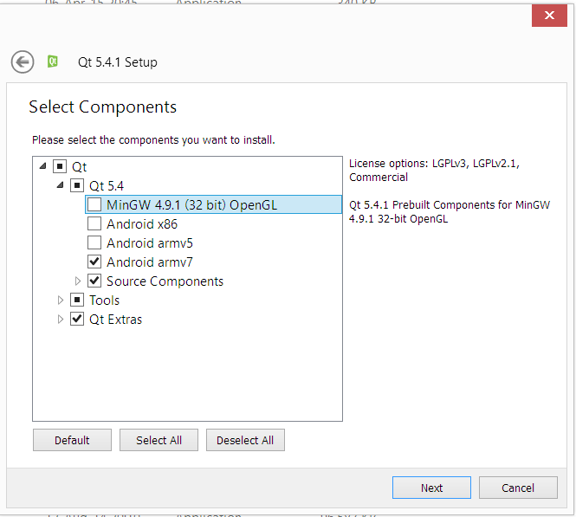Collapse the Qt 5.4 tree node
Viewport: 576px width, 517px height.
pyautogui.click(x=61, y=185)
